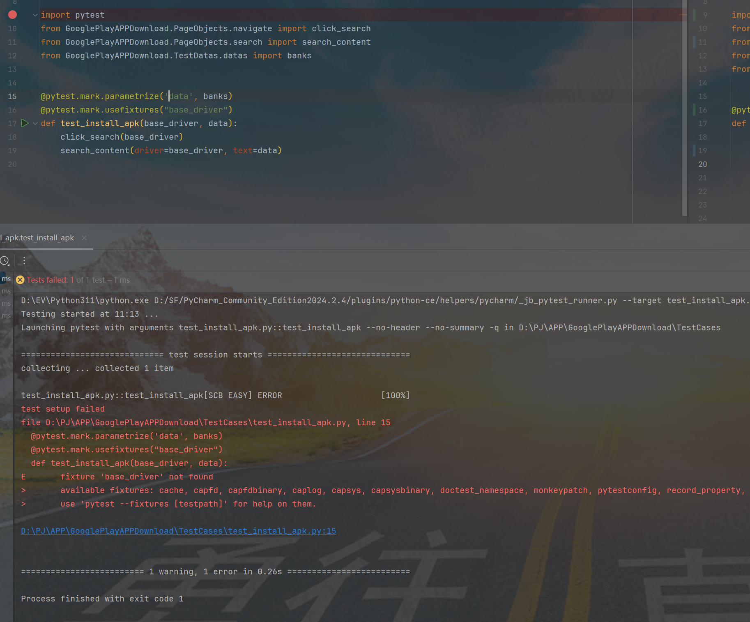Click the search_content function call on line 19
This screenshot has width=750, height=622.
(x=94, y=151)
